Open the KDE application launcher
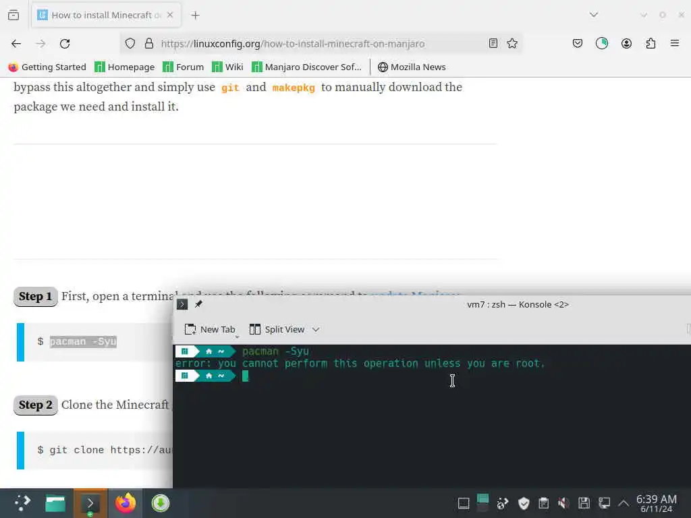 (22, 503)
